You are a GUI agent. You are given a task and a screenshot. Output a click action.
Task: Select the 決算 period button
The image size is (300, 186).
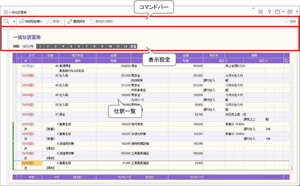pyautogui.click(x=133, y=46)
